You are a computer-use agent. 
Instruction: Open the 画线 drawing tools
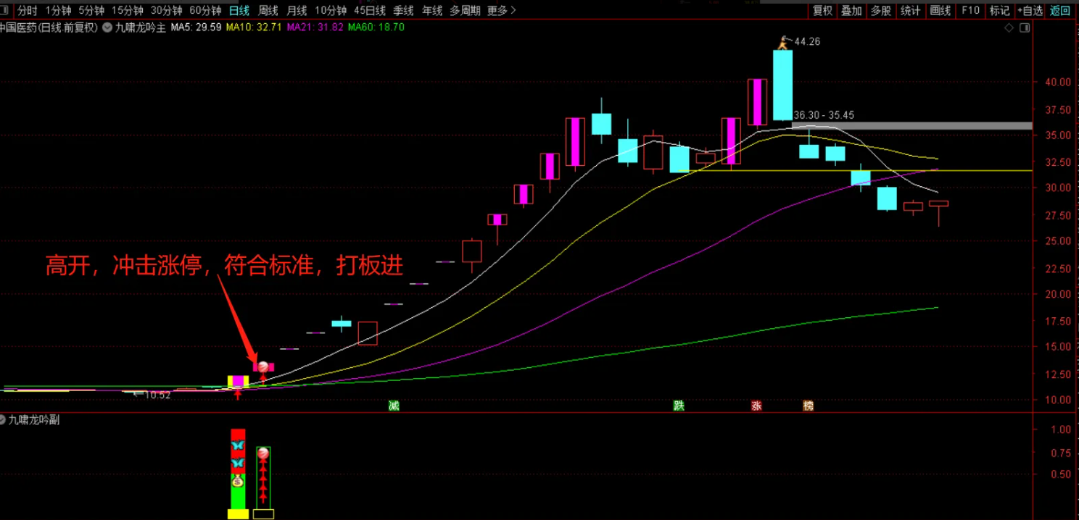pos(940,10)
